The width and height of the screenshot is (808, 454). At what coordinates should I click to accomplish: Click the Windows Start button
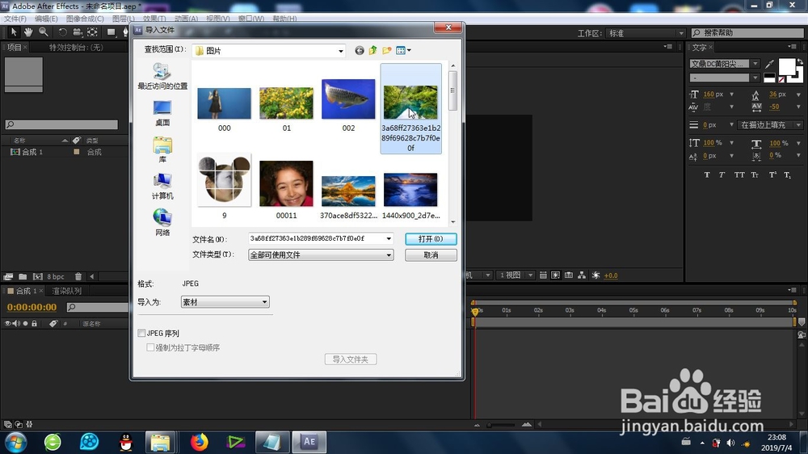15,442
